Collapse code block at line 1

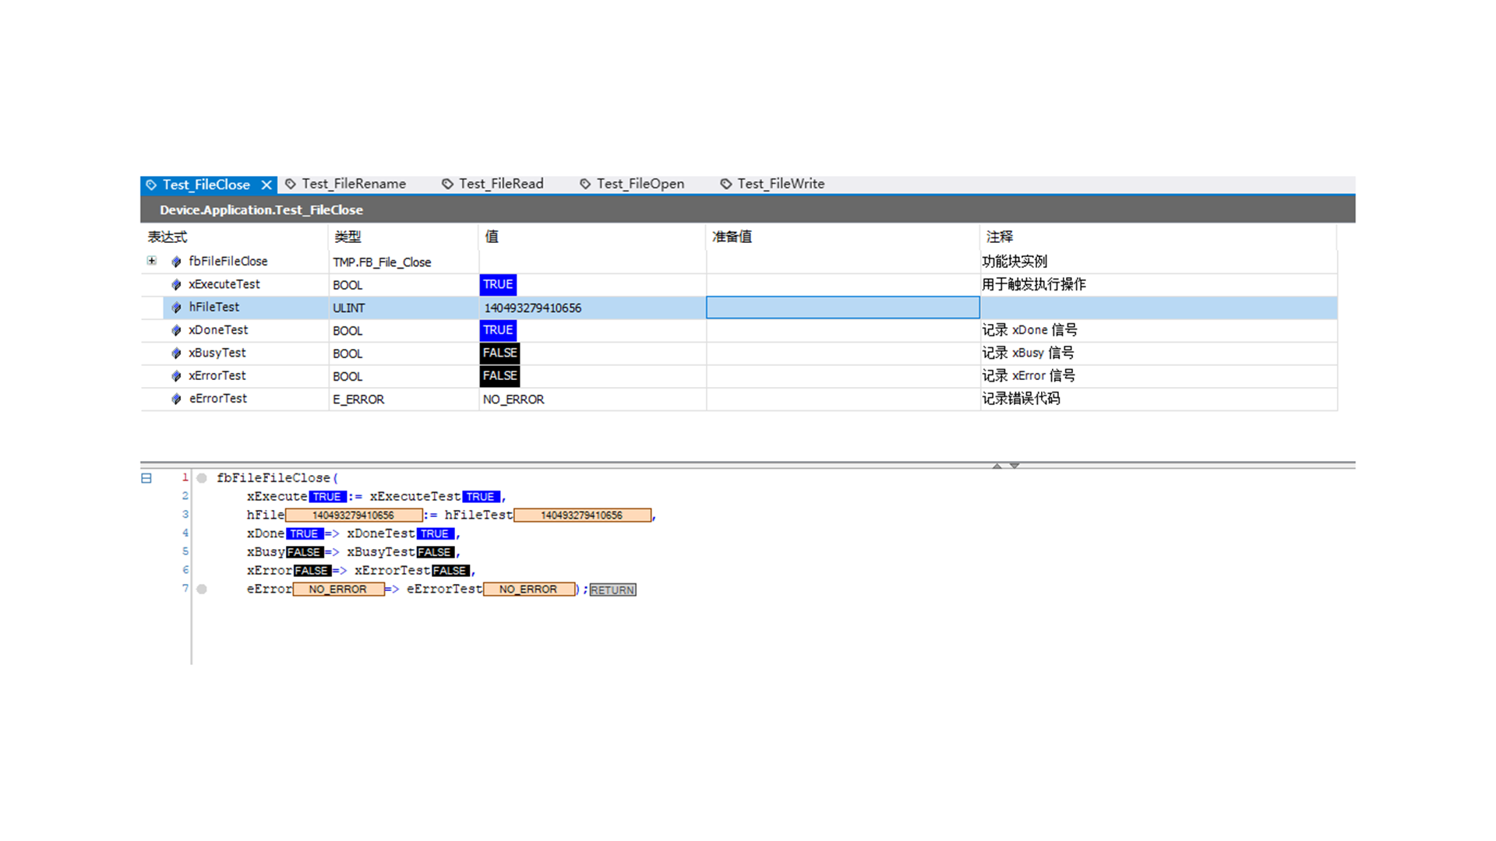coord(146,478)
